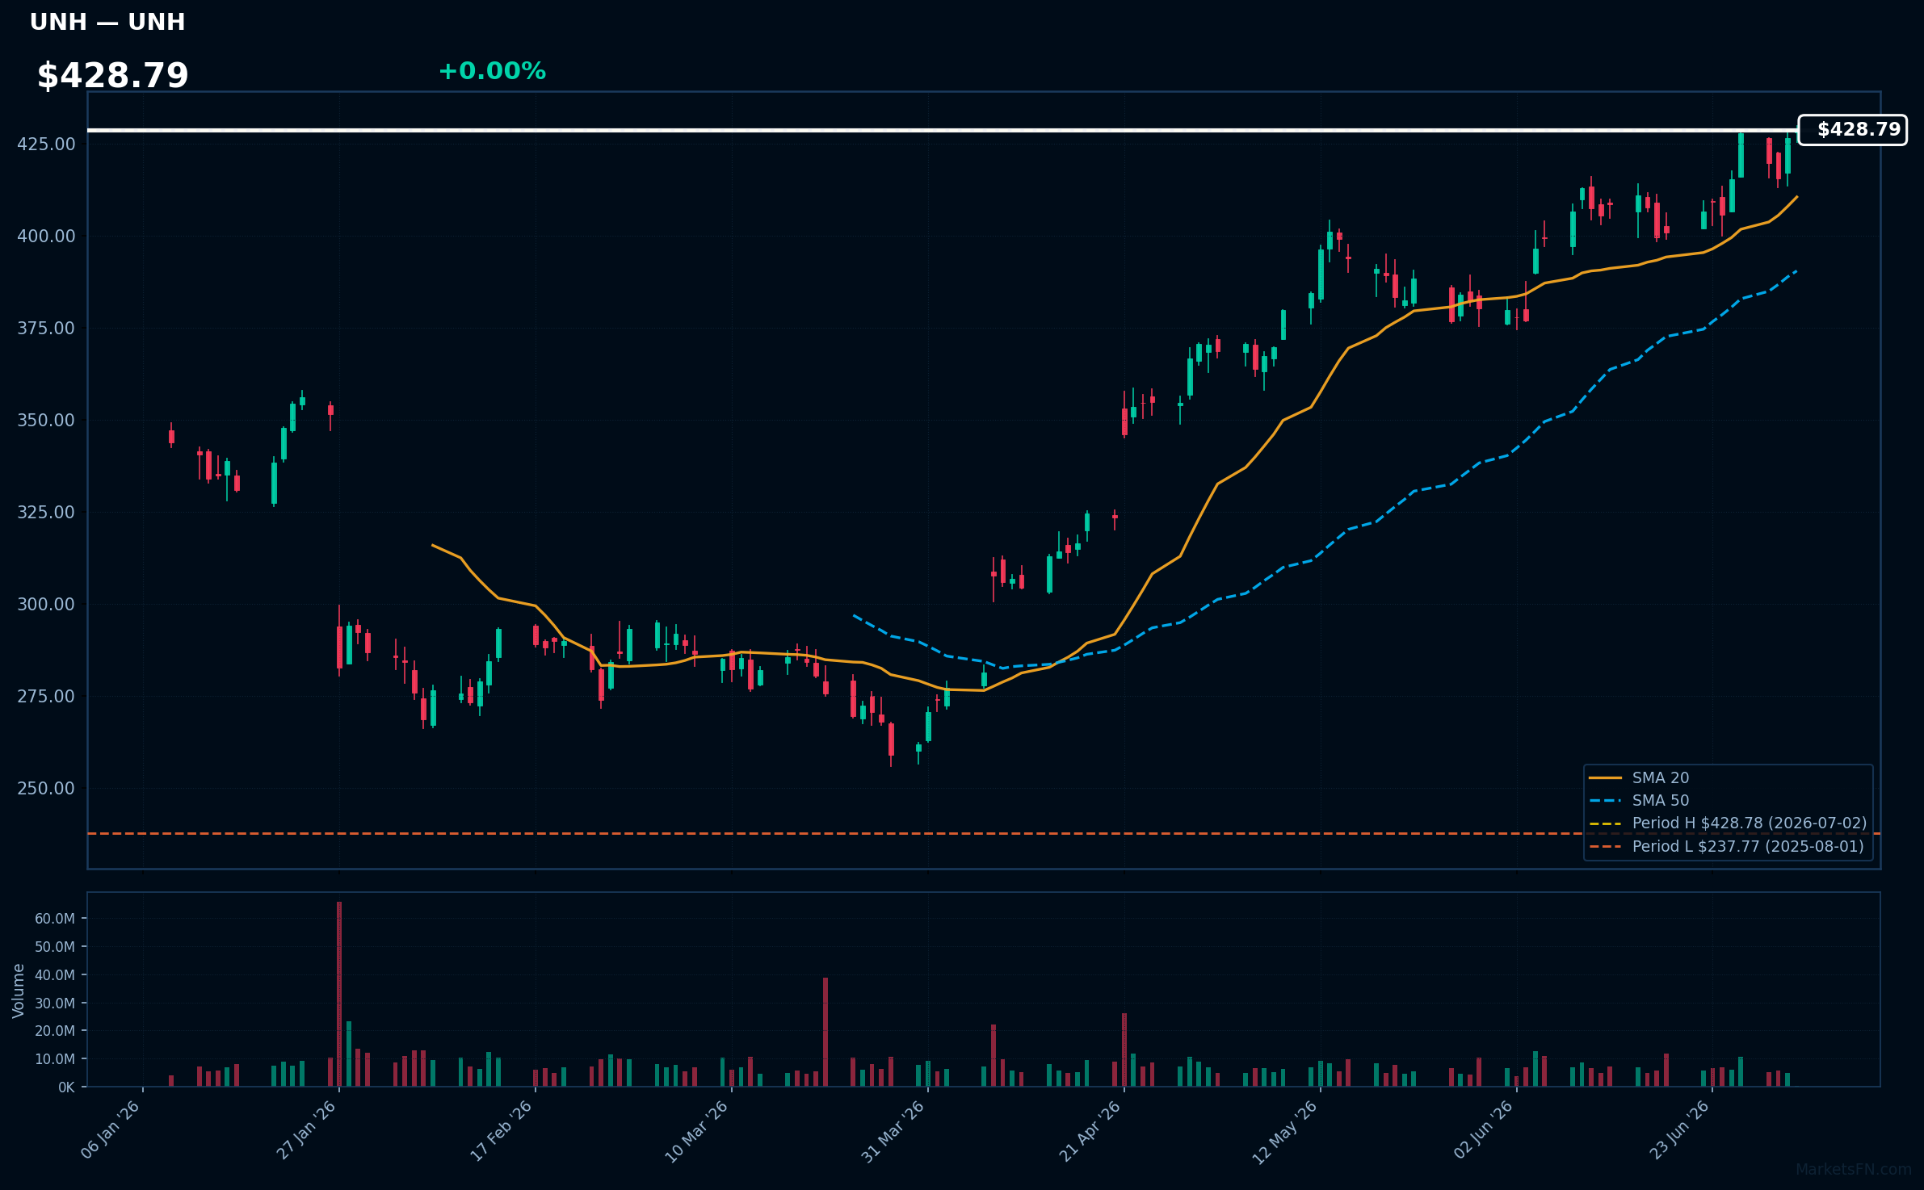This screenshot has height=1190, width=1924.
Task: Click the 275.00 price axis label
Action: click(x=46, y=696)
